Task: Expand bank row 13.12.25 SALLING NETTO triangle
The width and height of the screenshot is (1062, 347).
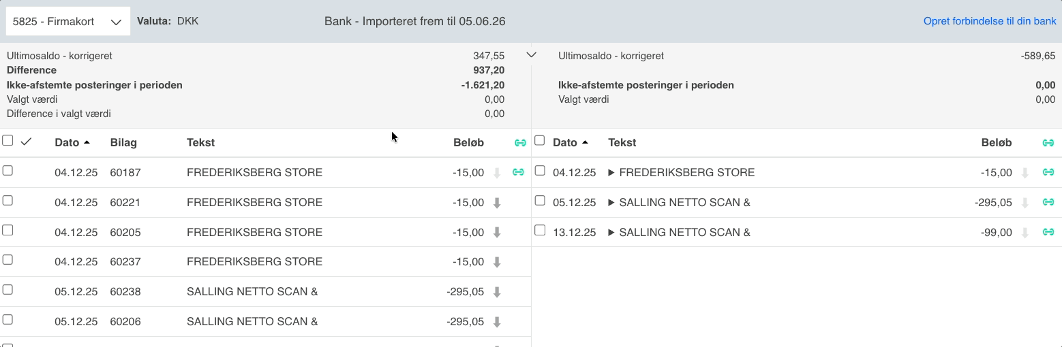Action: click(611, 233)
